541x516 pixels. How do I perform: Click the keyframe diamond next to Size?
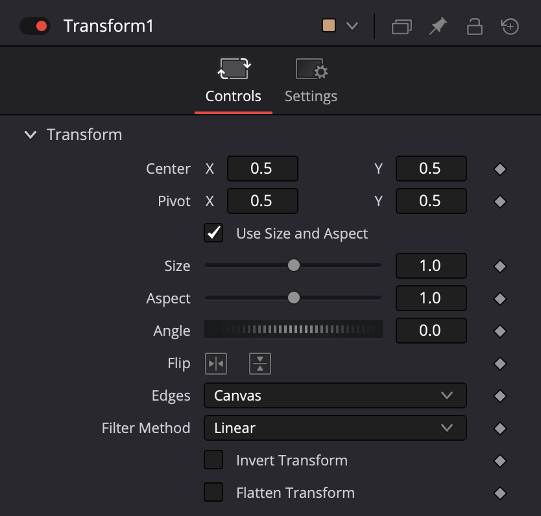point(500,266)
